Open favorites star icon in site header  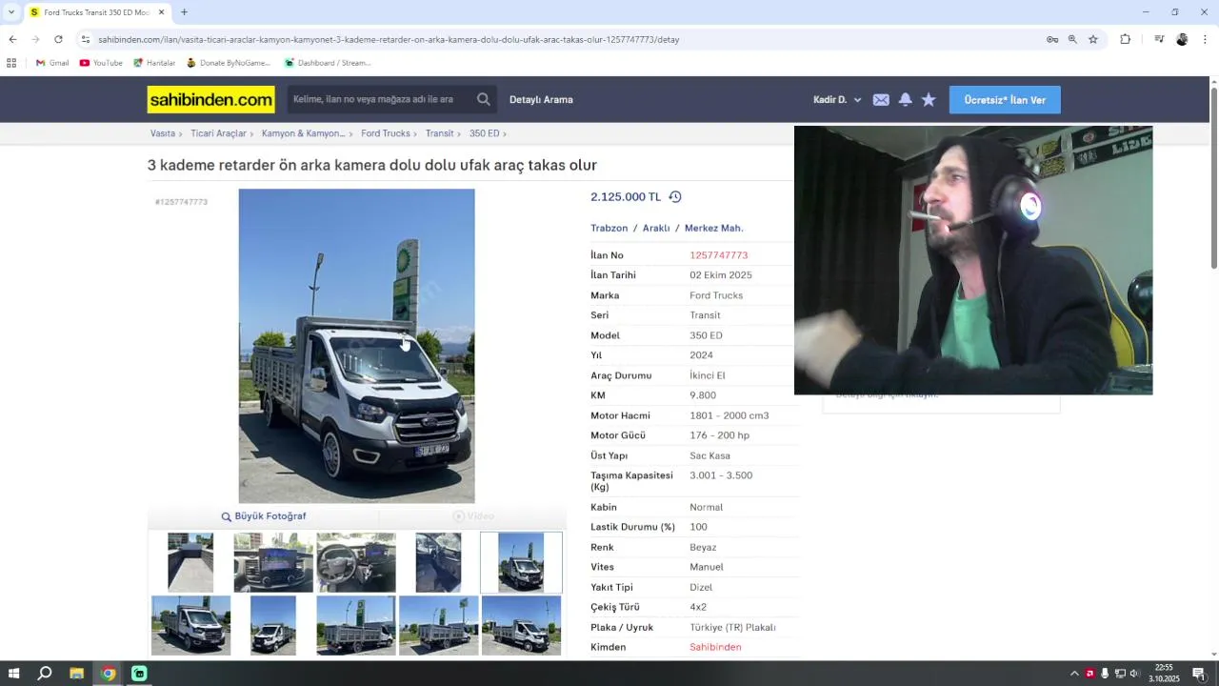929,100
